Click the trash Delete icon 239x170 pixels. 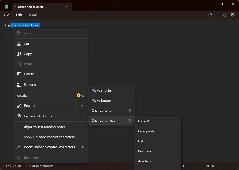19,74
